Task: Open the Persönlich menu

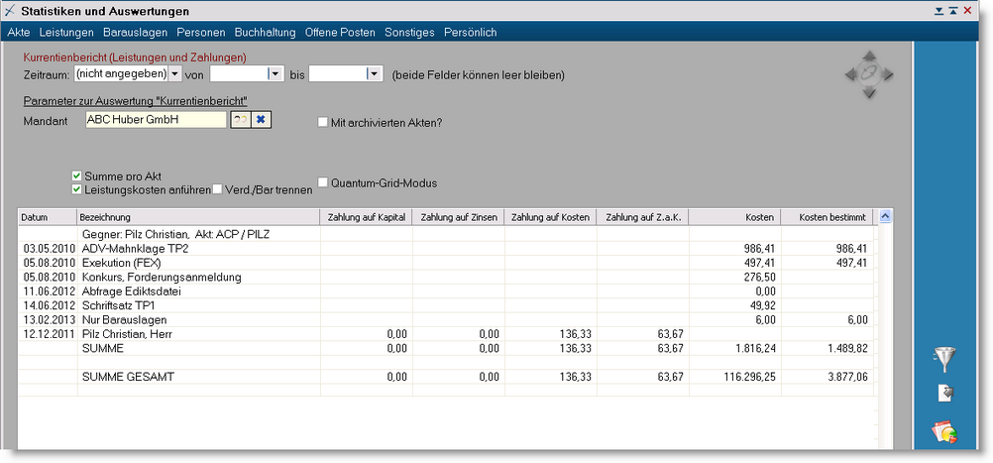Action: (471, 33)
